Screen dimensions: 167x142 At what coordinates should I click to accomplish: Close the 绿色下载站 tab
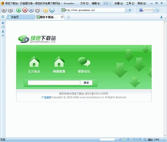[62, 17]
